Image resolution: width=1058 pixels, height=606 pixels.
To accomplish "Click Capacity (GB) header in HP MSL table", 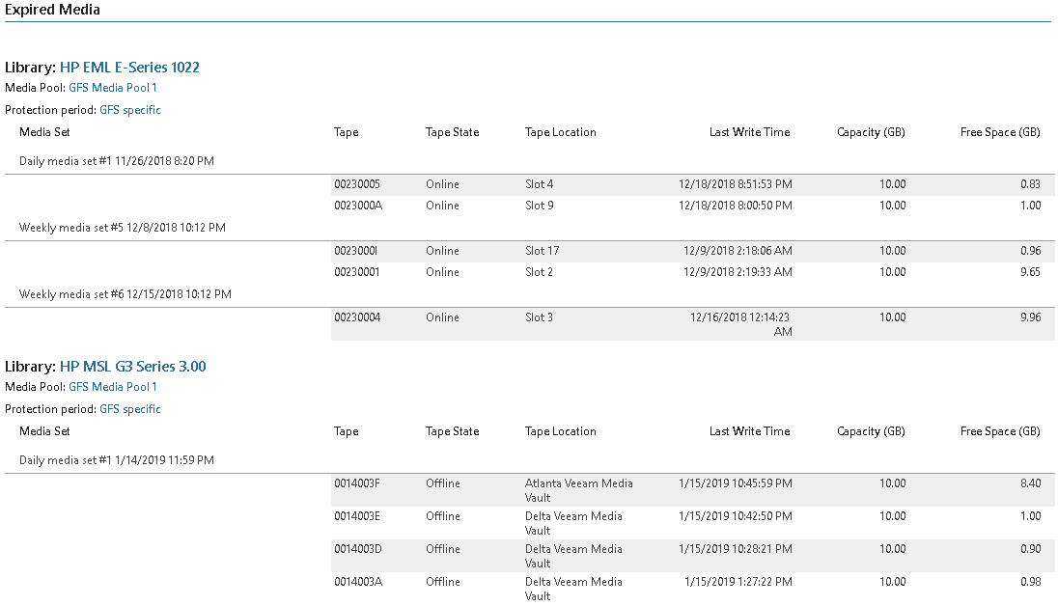I will [871, 431].
